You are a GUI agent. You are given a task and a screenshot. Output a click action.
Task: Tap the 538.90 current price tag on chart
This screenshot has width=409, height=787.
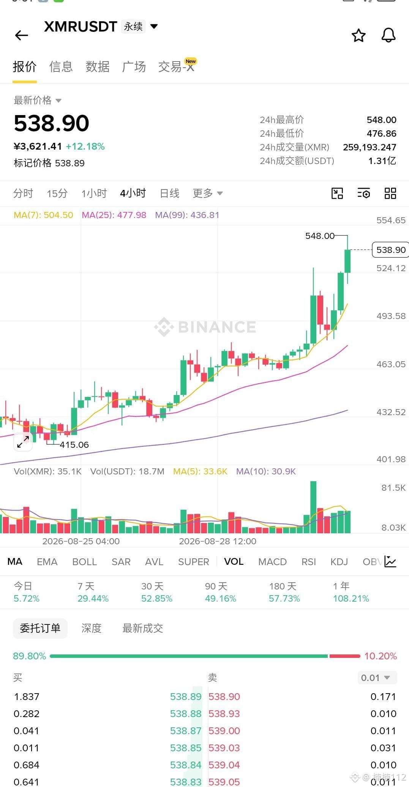click(x=391, y=250)
